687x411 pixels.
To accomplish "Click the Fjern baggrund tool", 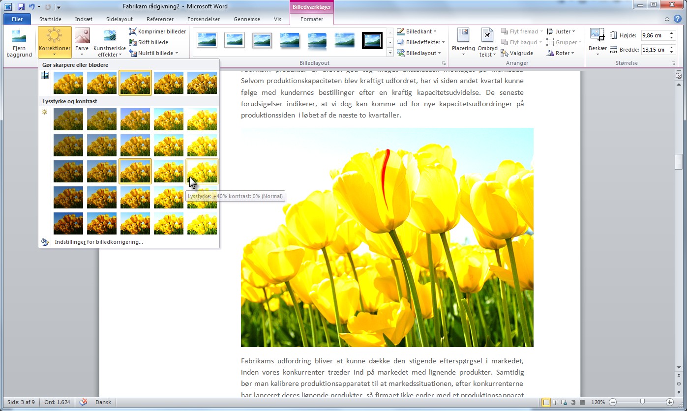I will coord(19,43).
